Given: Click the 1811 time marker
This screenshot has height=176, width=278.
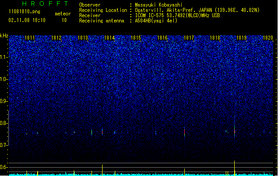Looking at the screenshot, I should (30, 38).
